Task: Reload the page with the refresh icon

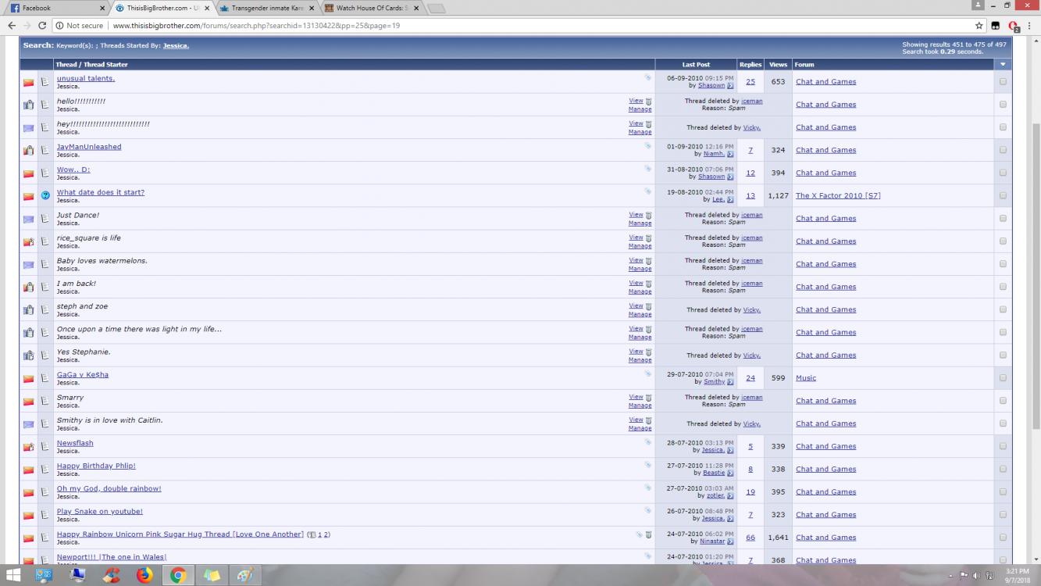Action: point(45,26)
